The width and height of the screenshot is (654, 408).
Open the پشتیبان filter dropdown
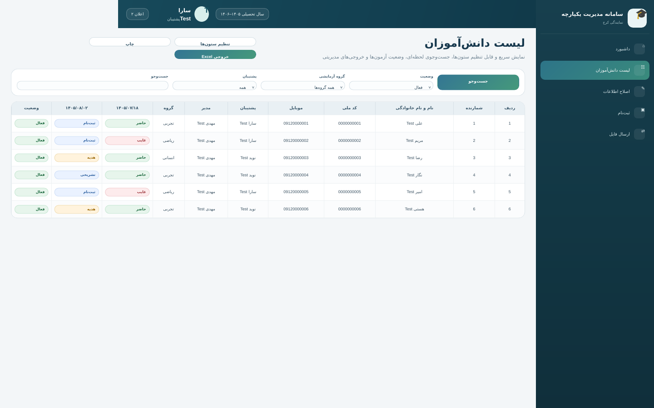pyautogui.click(x=214, y=86)
